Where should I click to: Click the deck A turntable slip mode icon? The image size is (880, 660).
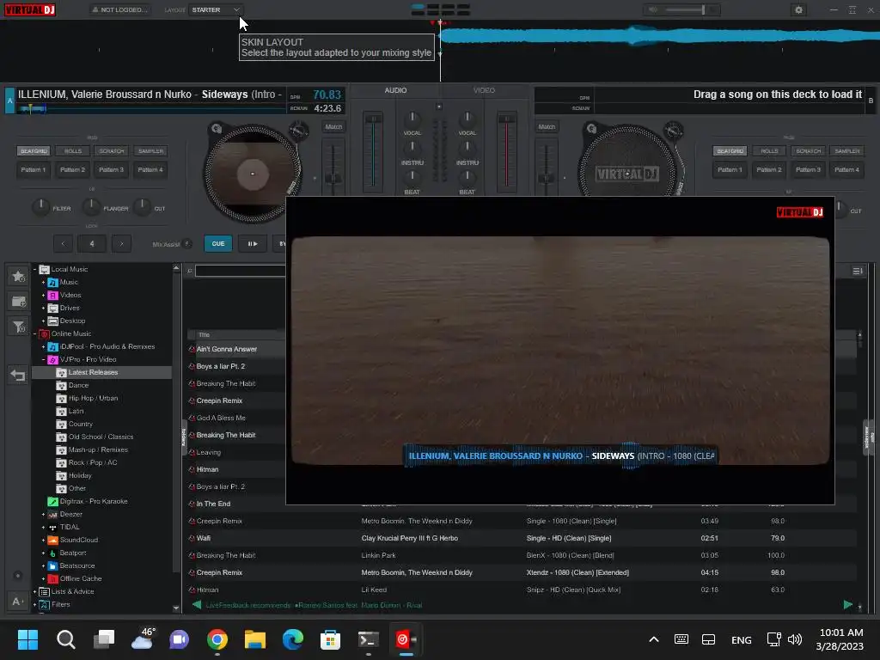(217, 129)
